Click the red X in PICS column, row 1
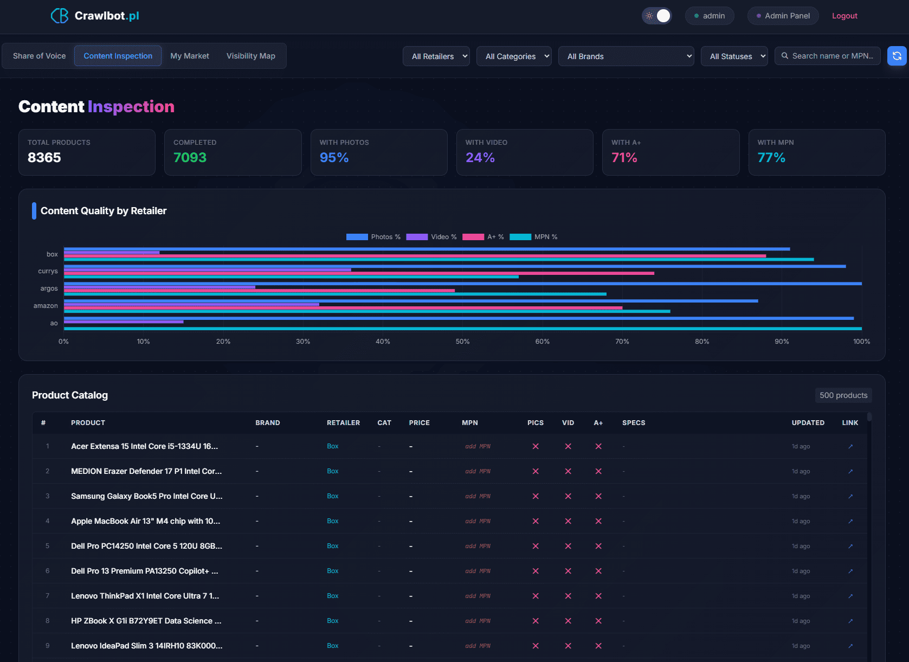The width and height of the screenshot is (909, 662). point(536,446)
